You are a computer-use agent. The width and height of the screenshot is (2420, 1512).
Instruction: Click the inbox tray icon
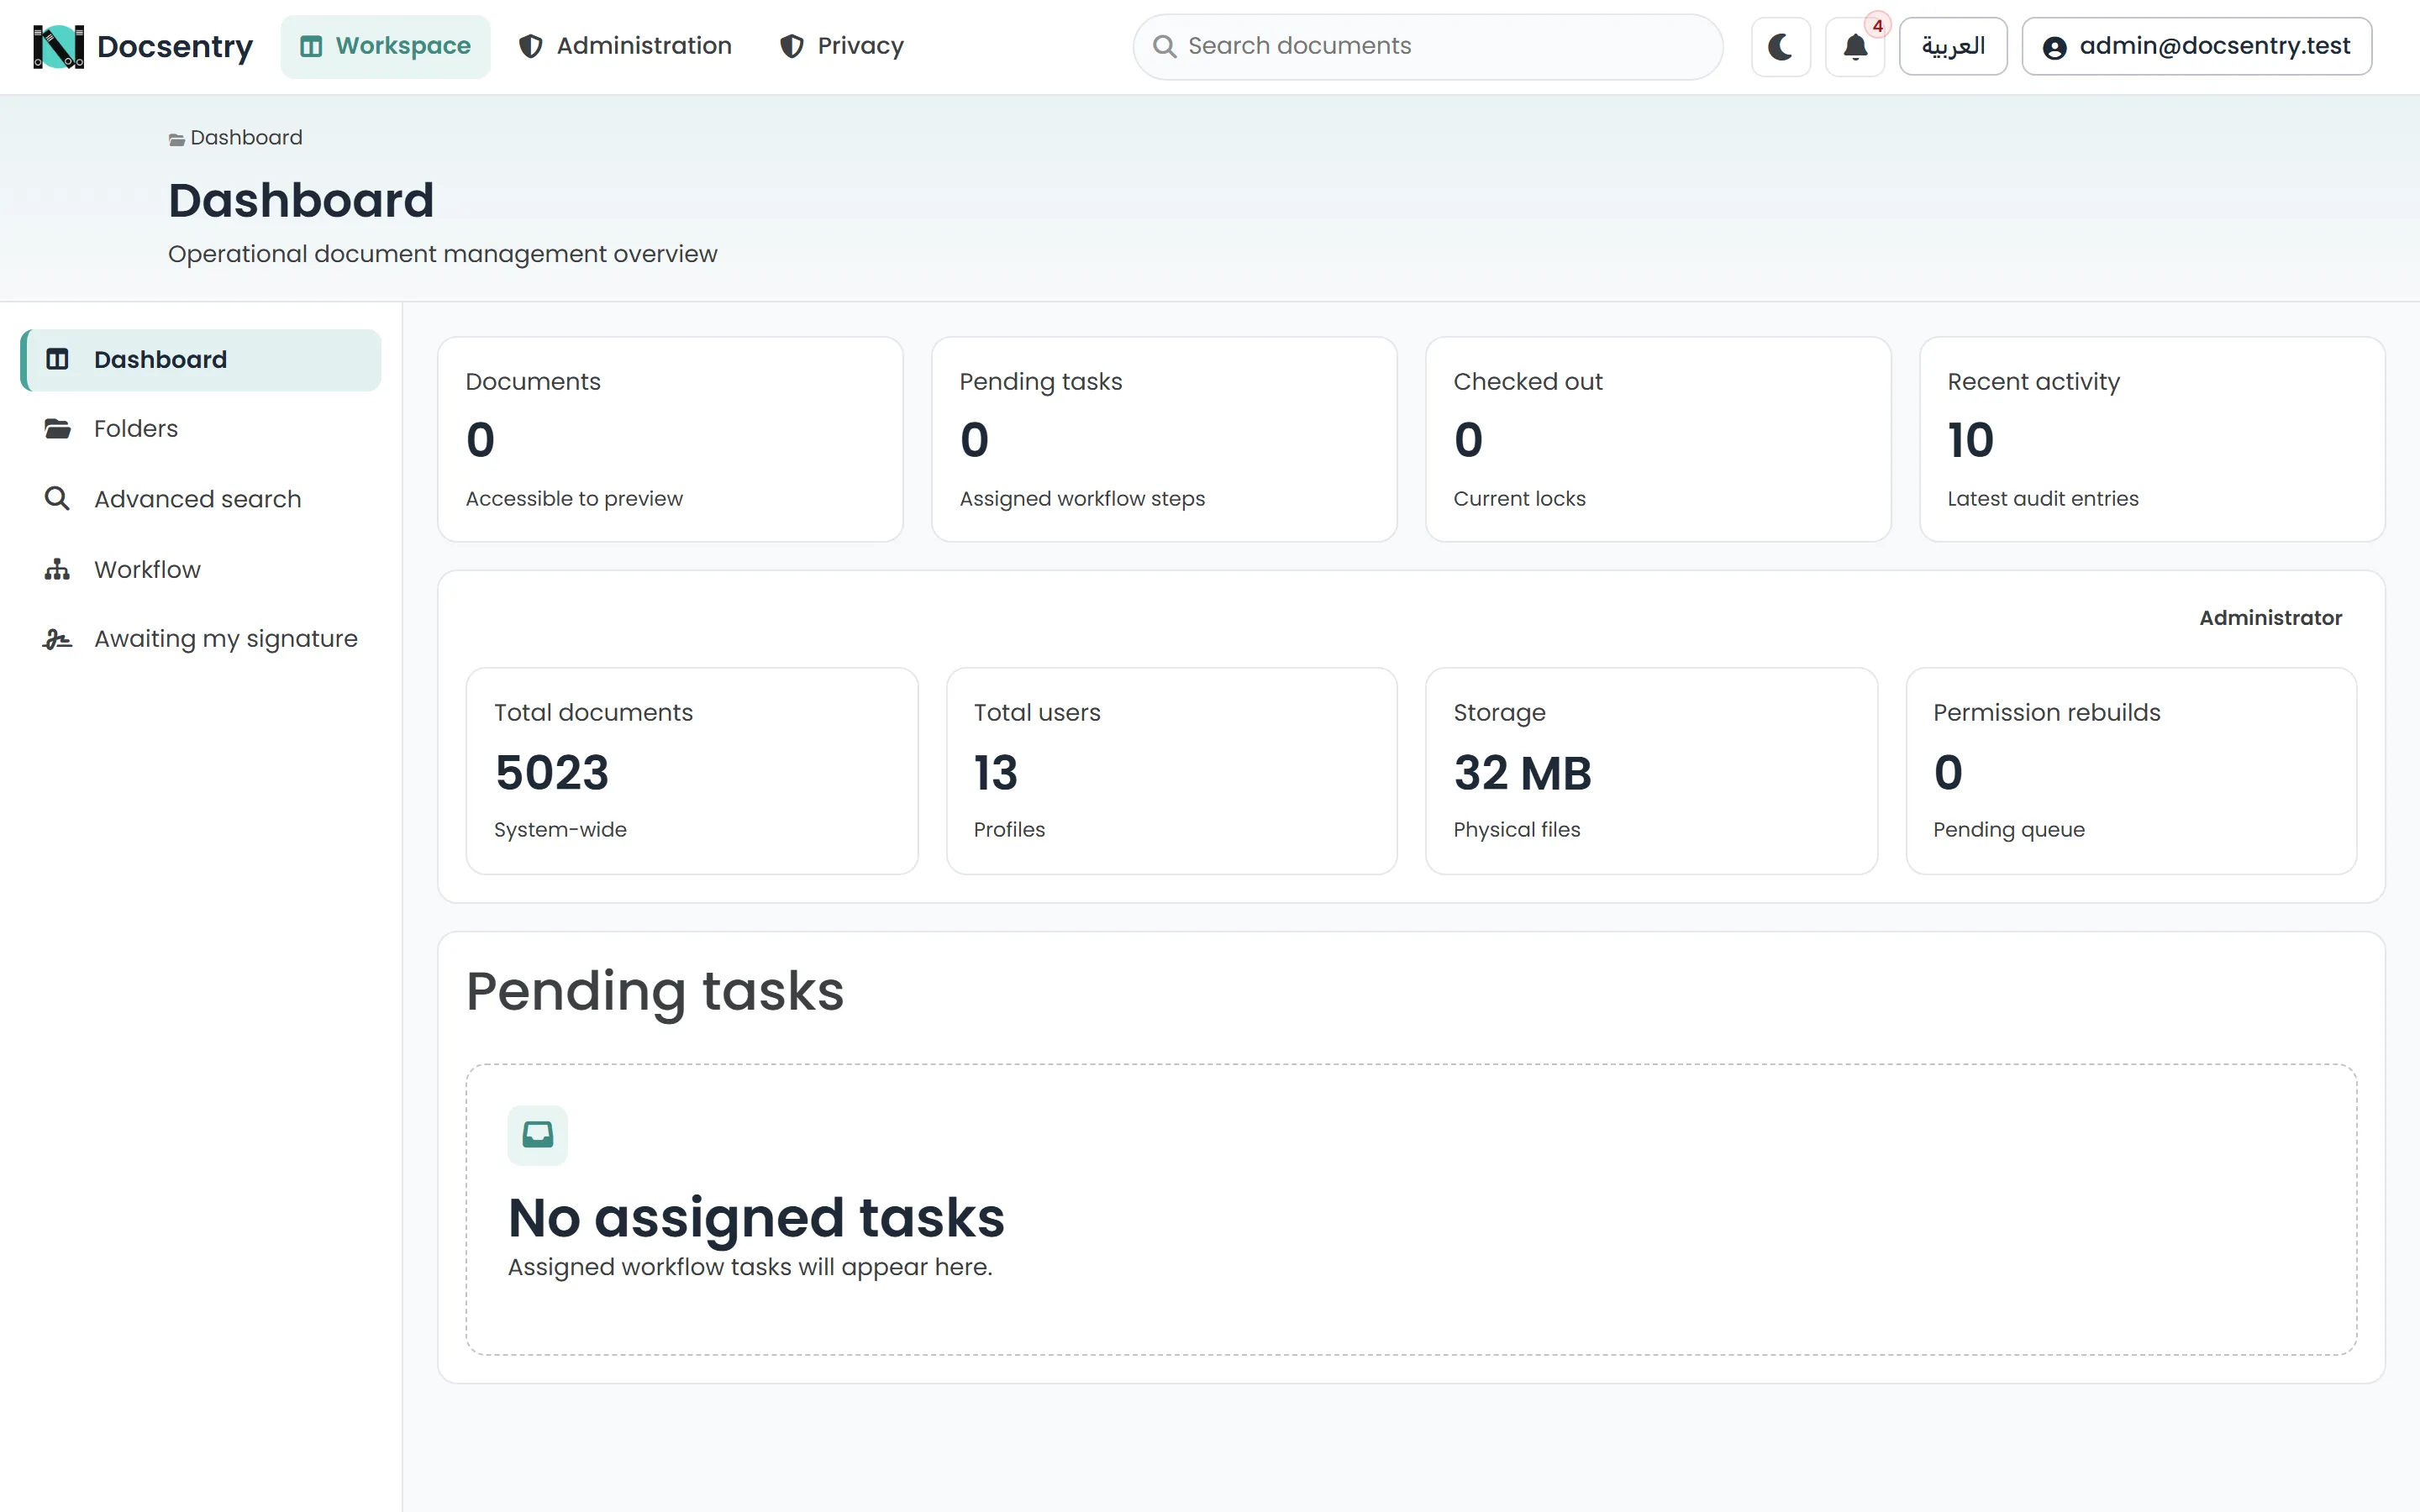(x=537, y=1135)
